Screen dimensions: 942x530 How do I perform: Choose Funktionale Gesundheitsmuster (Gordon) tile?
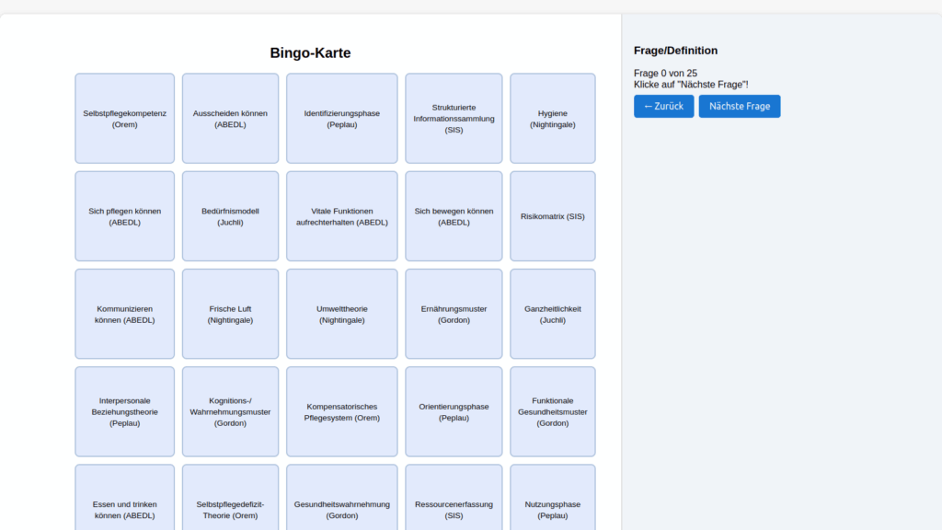tap(552, 411)
